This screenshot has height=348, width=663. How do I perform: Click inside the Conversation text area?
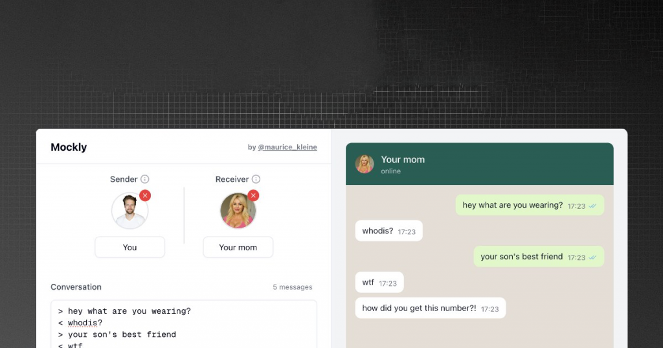[184, 324]
